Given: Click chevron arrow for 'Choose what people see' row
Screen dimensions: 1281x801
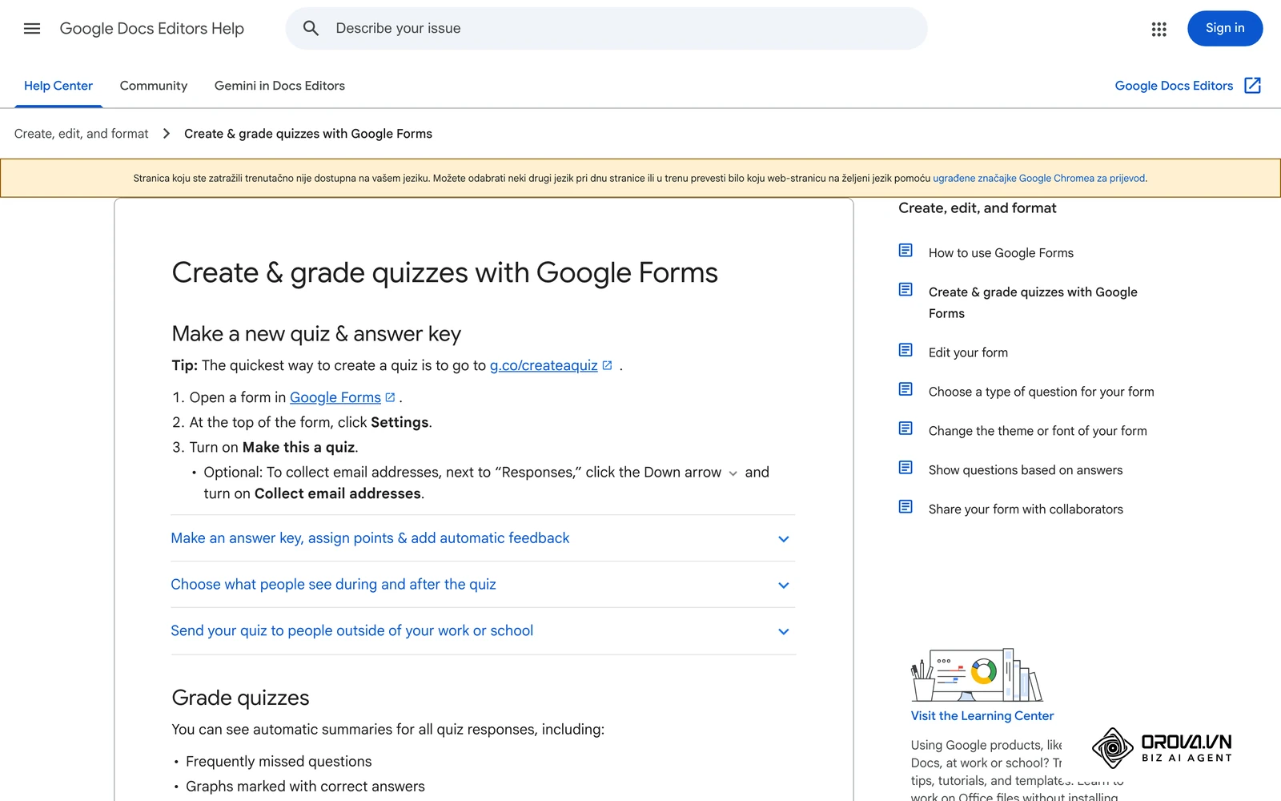Looking at the screenshot, I should click(x=784, y=586).
